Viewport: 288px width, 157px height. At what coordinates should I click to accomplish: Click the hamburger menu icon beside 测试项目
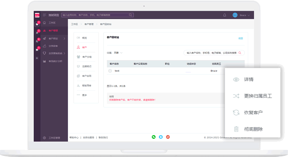[44, 15]
